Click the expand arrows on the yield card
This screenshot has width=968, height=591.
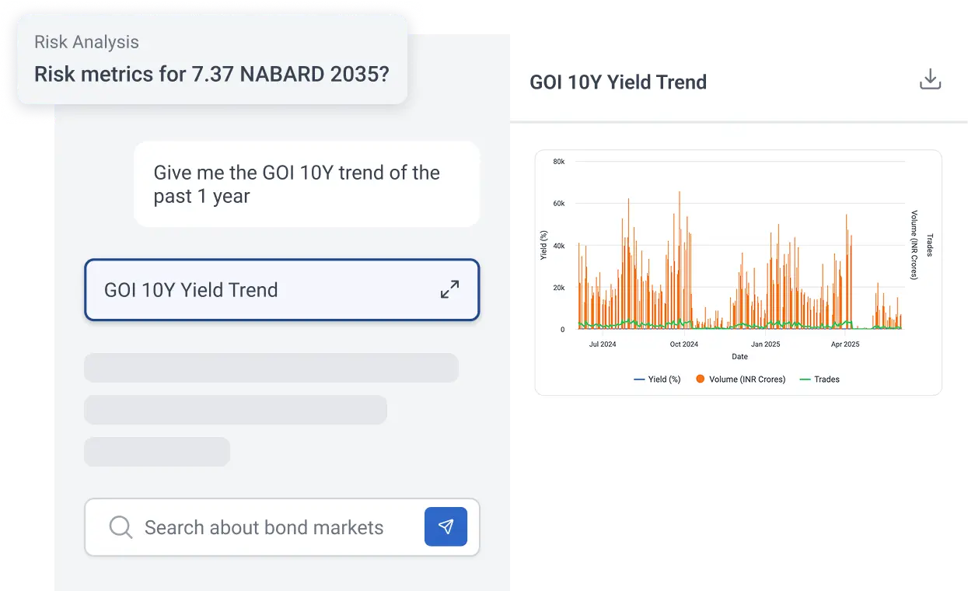coord(449,290)
